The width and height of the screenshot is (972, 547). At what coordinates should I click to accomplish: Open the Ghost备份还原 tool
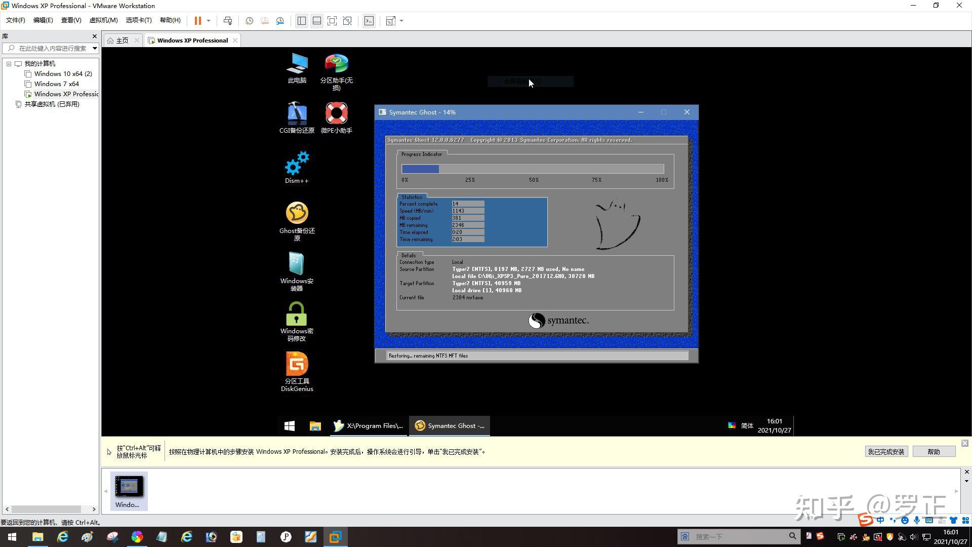point(297,213)
